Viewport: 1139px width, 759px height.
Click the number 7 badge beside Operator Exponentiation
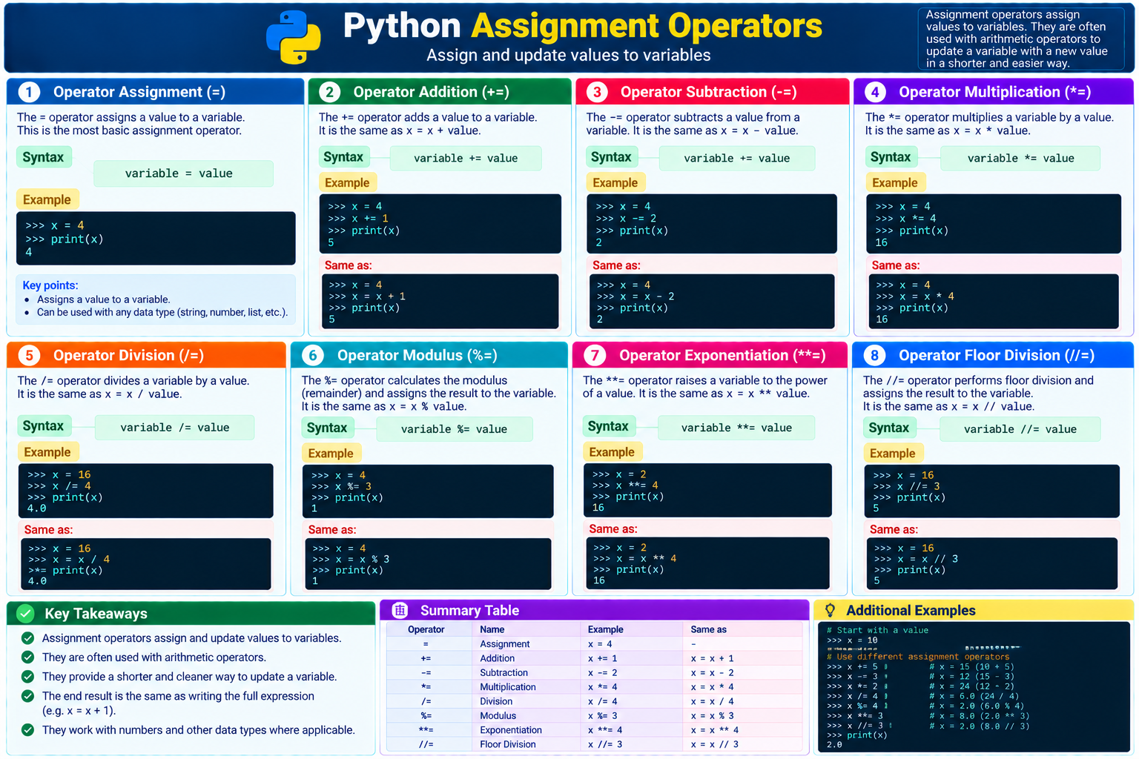pyautogui.click(x=595, y=355)
